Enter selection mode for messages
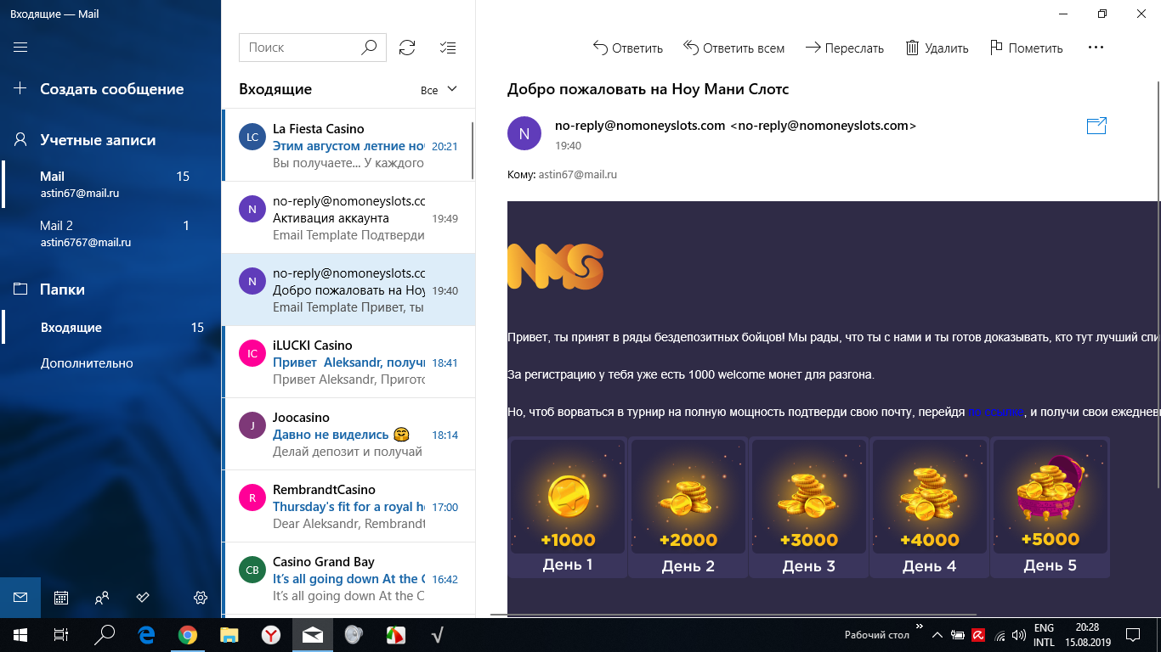 coord(448,48)
